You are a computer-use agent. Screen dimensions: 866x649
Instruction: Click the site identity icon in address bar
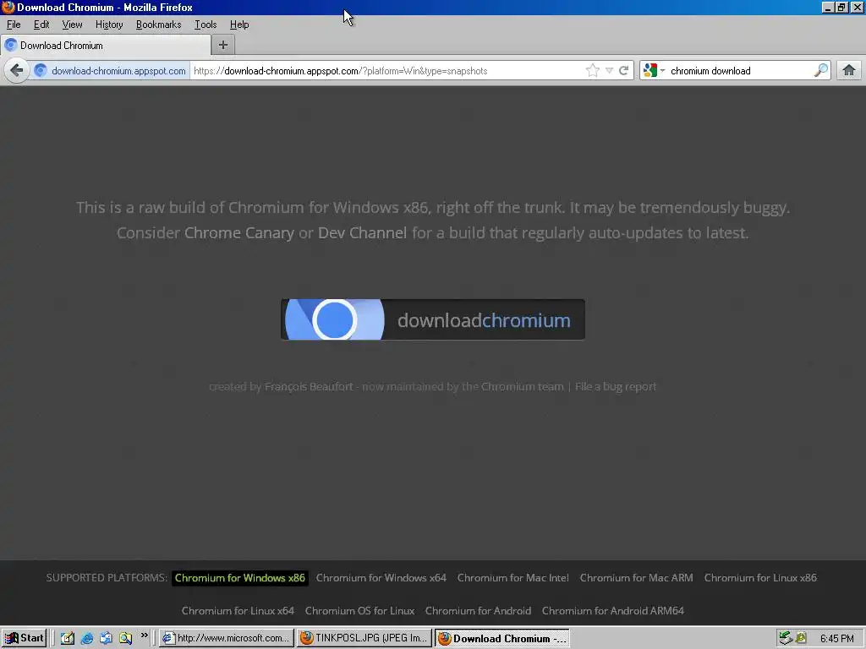[x=41, y=71]
